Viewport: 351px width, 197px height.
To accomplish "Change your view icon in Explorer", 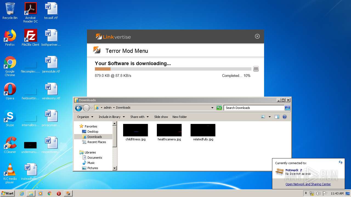I will tap(263, 117).
